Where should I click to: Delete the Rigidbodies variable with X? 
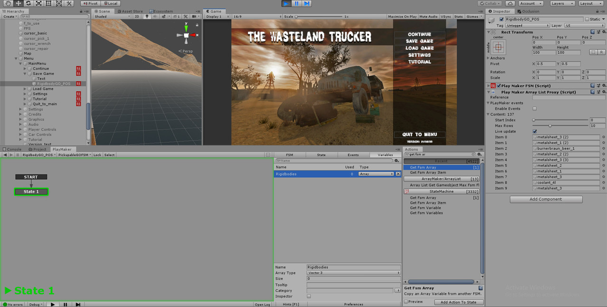click(x=398, y=174)
